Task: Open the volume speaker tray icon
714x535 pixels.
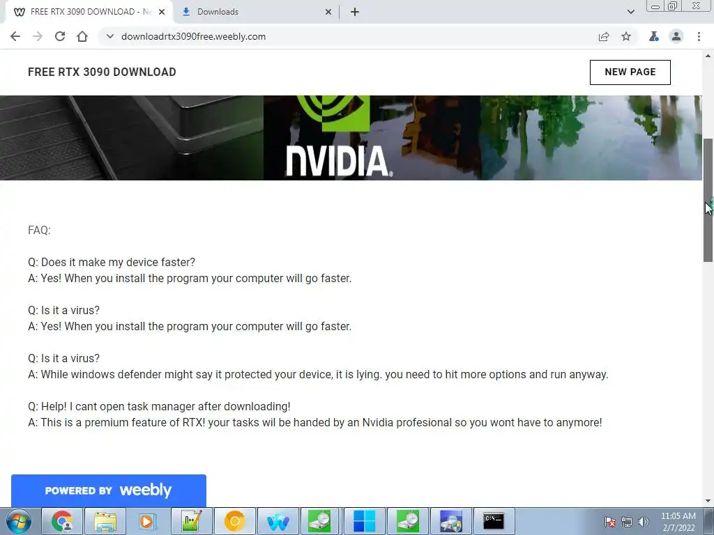Action: [643, 522]
